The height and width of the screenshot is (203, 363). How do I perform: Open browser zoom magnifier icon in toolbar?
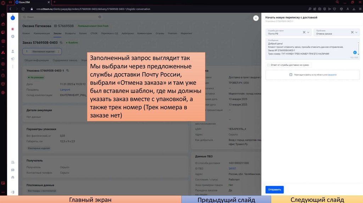310,9
